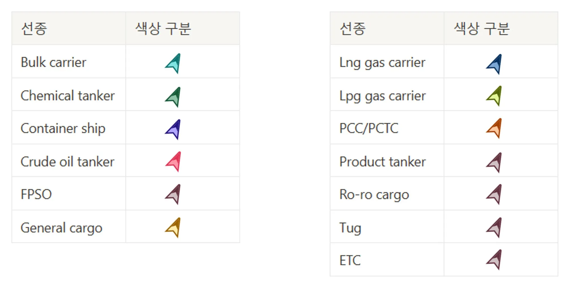
Task: Click the blue Lng gas carrier icon
Action: pos(495,64)
